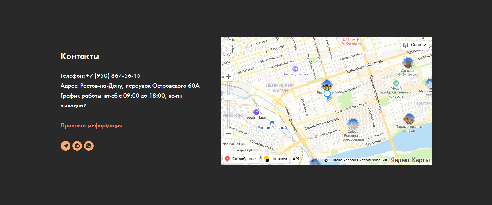Click the Ворошиловский просп. street label

[376, 95]
